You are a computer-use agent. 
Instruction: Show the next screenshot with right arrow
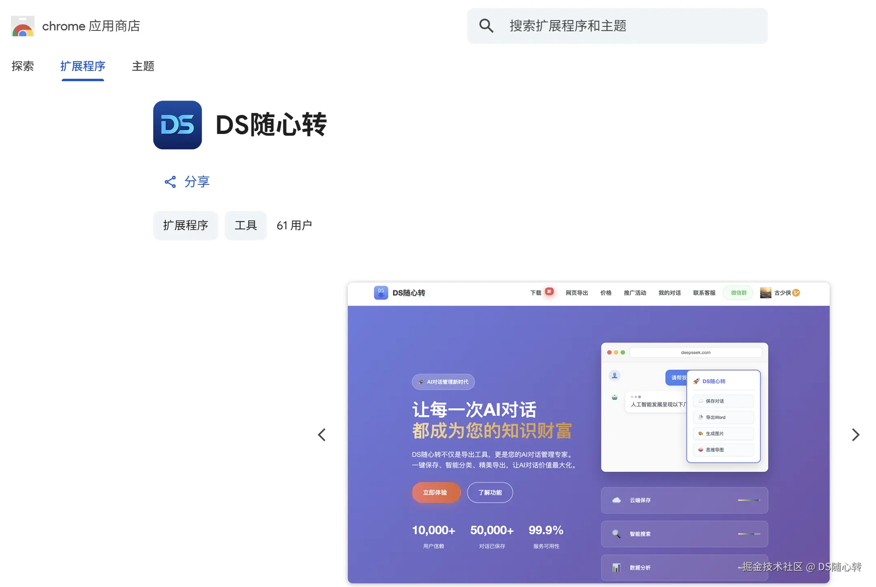point(855,435)
